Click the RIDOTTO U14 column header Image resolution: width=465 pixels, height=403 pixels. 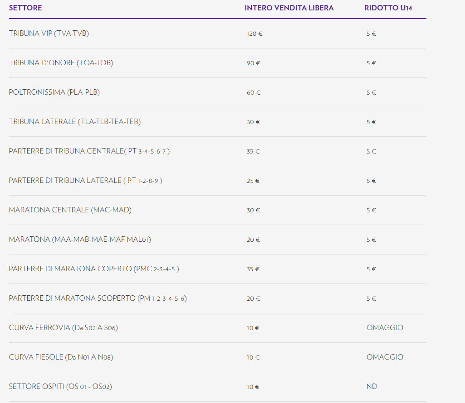pyautogui.click(x=388, y=8)
